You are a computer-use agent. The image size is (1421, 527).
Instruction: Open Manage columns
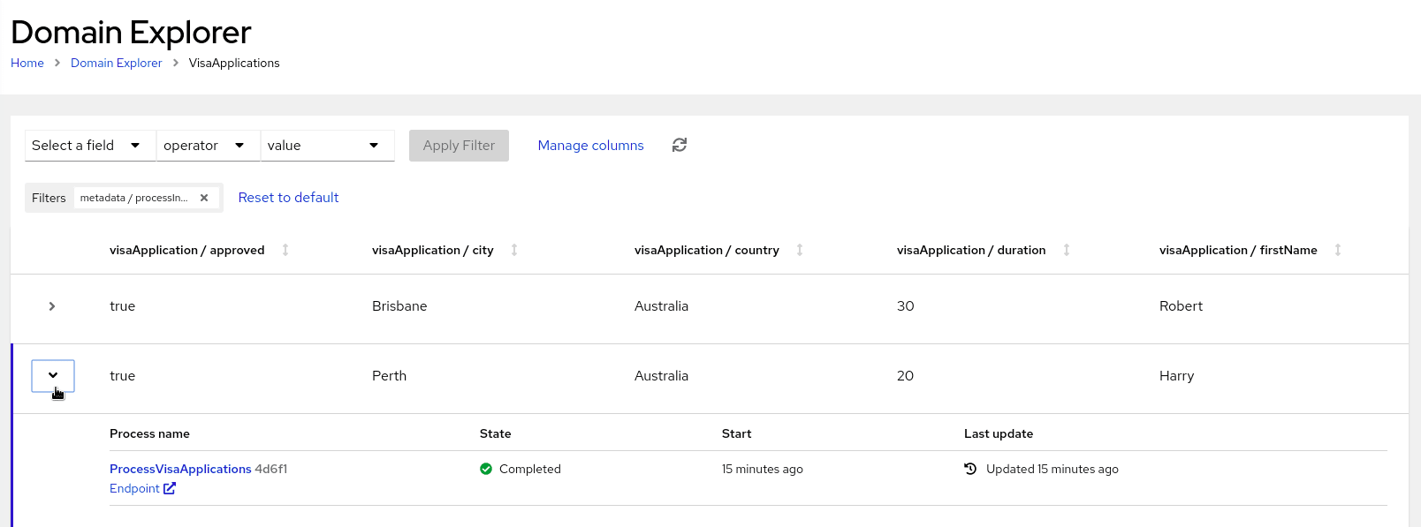(590, 146)
